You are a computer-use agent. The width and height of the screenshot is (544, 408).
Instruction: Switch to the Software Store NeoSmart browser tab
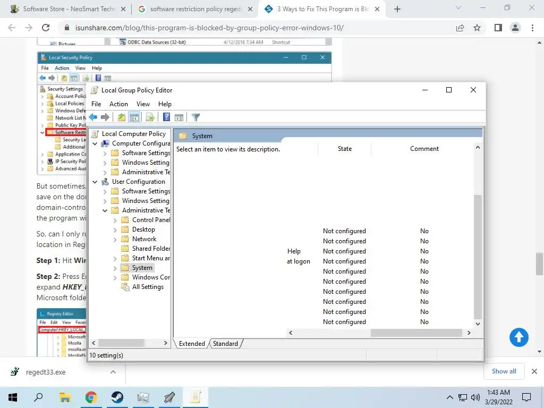click(69, 9)
